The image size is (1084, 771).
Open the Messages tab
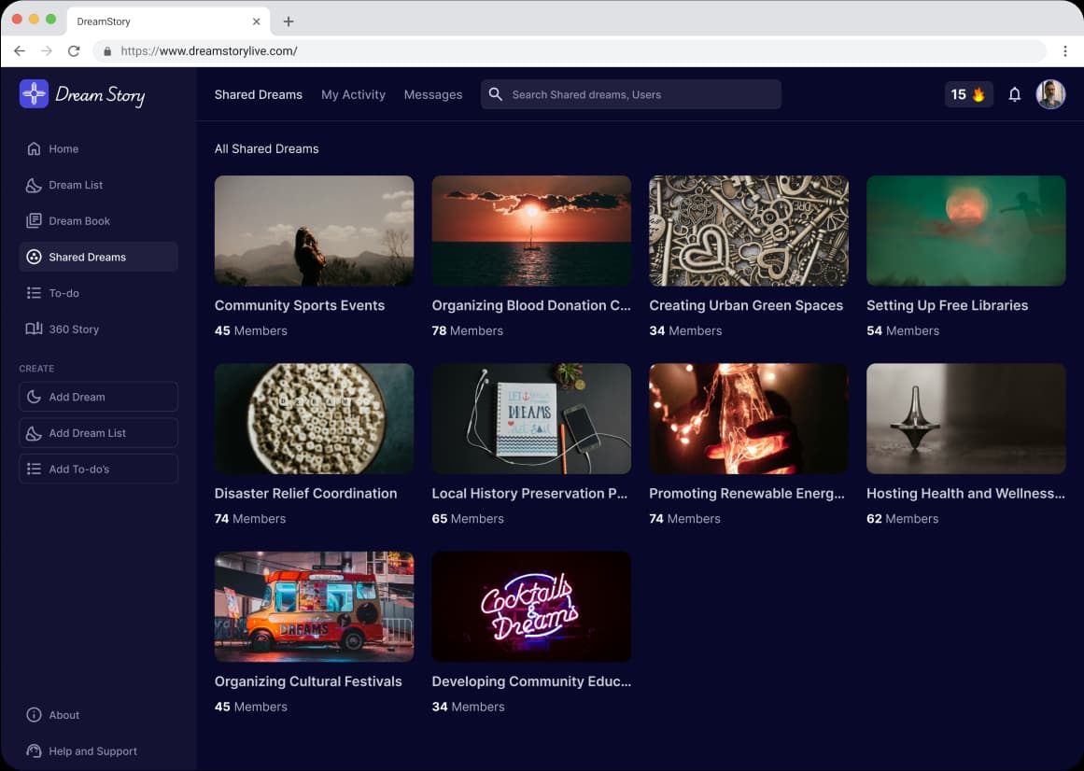coord(433,94)
